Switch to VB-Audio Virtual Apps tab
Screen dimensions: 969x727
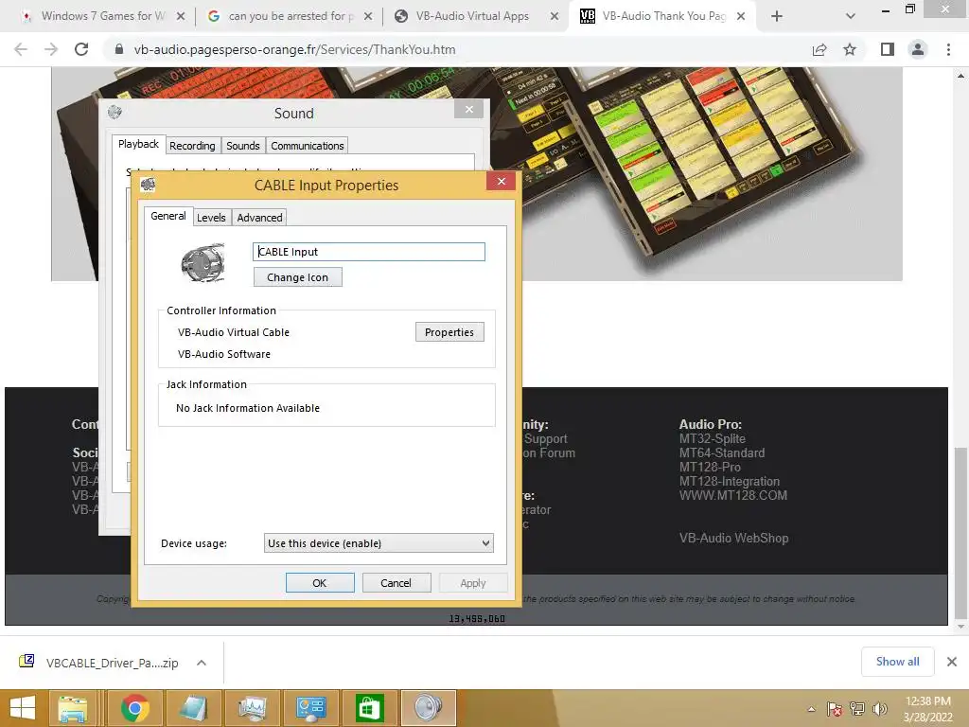coord(471,16)
